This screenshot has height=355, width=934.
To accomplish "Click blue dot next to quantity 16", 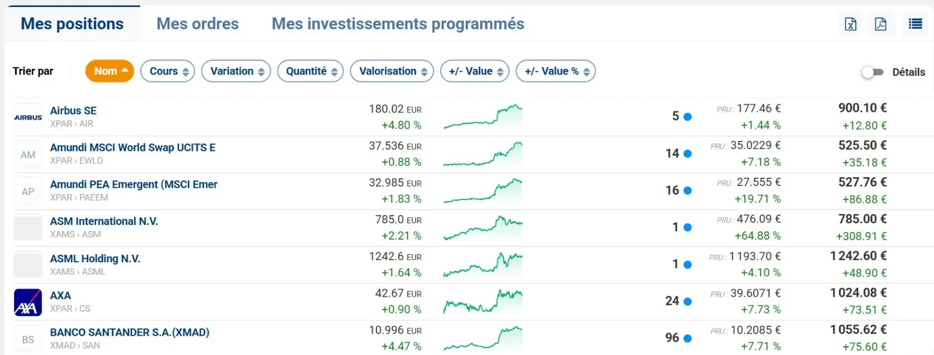I will pyautogui.click(x=688, y=191).
